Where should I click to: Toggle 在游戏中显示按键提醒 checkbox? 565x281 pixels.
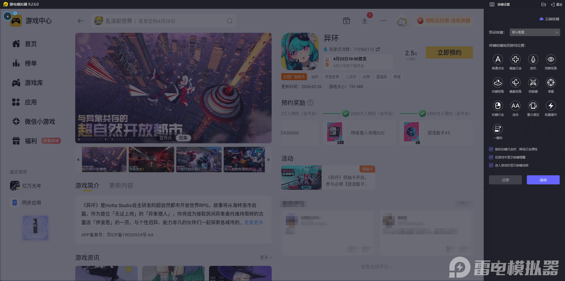click(491, 157)
